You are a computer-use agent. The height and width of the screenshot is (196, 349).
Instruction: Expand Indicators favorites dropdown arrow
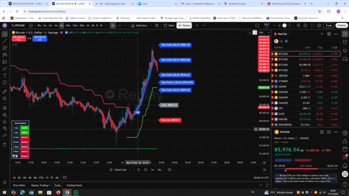(151, 26)
